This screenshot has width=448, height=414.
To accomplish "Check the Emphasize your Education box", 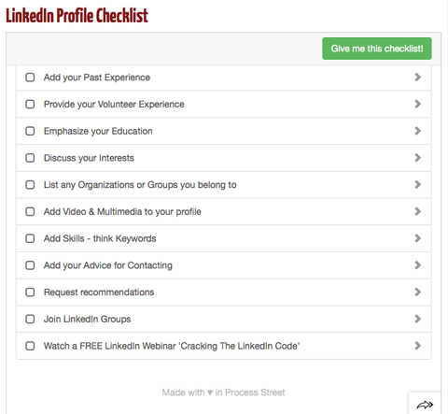I will 30,131.
